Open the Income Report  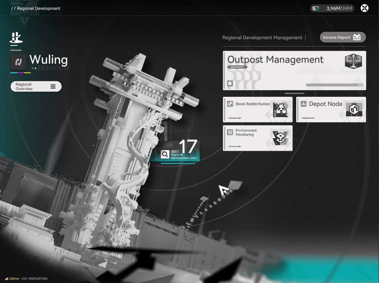(342, 37)
